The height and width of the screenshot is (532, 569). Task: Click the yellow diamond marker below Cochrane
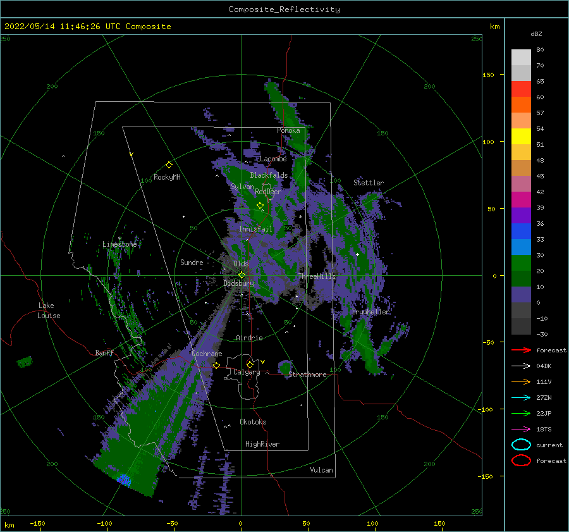pyautogui.click(x=216, y=366)
